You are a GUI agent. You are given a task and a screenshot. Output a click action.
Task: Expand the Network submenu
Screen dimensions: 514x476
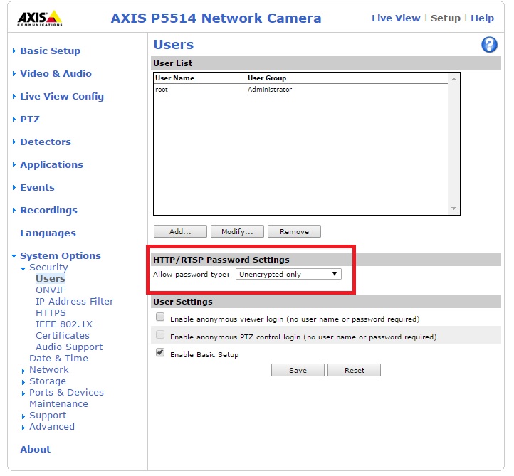[49, 370]
